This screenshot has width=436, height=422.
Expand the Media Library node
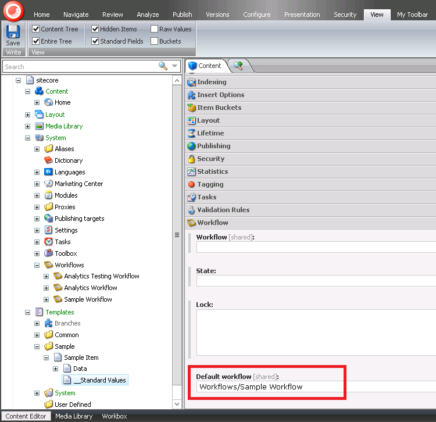click(x=27, y=126)
